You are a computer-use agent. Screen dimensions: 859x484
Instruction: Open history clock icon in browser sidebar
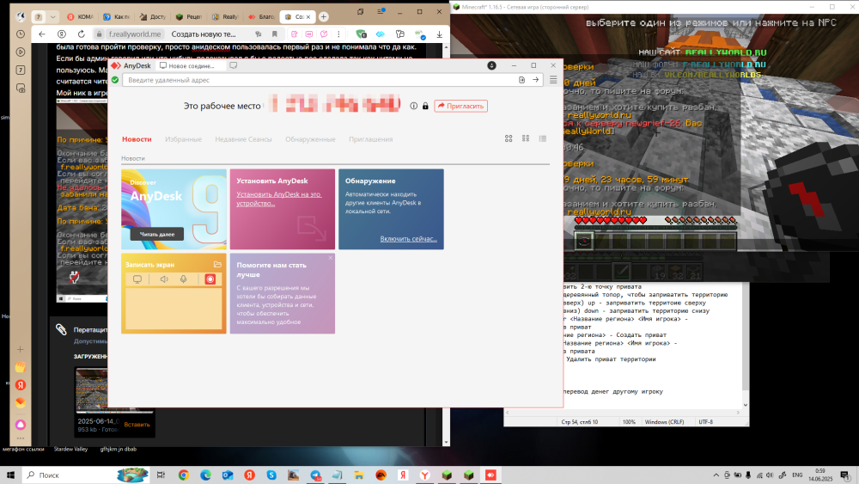(x=21, y=34)
